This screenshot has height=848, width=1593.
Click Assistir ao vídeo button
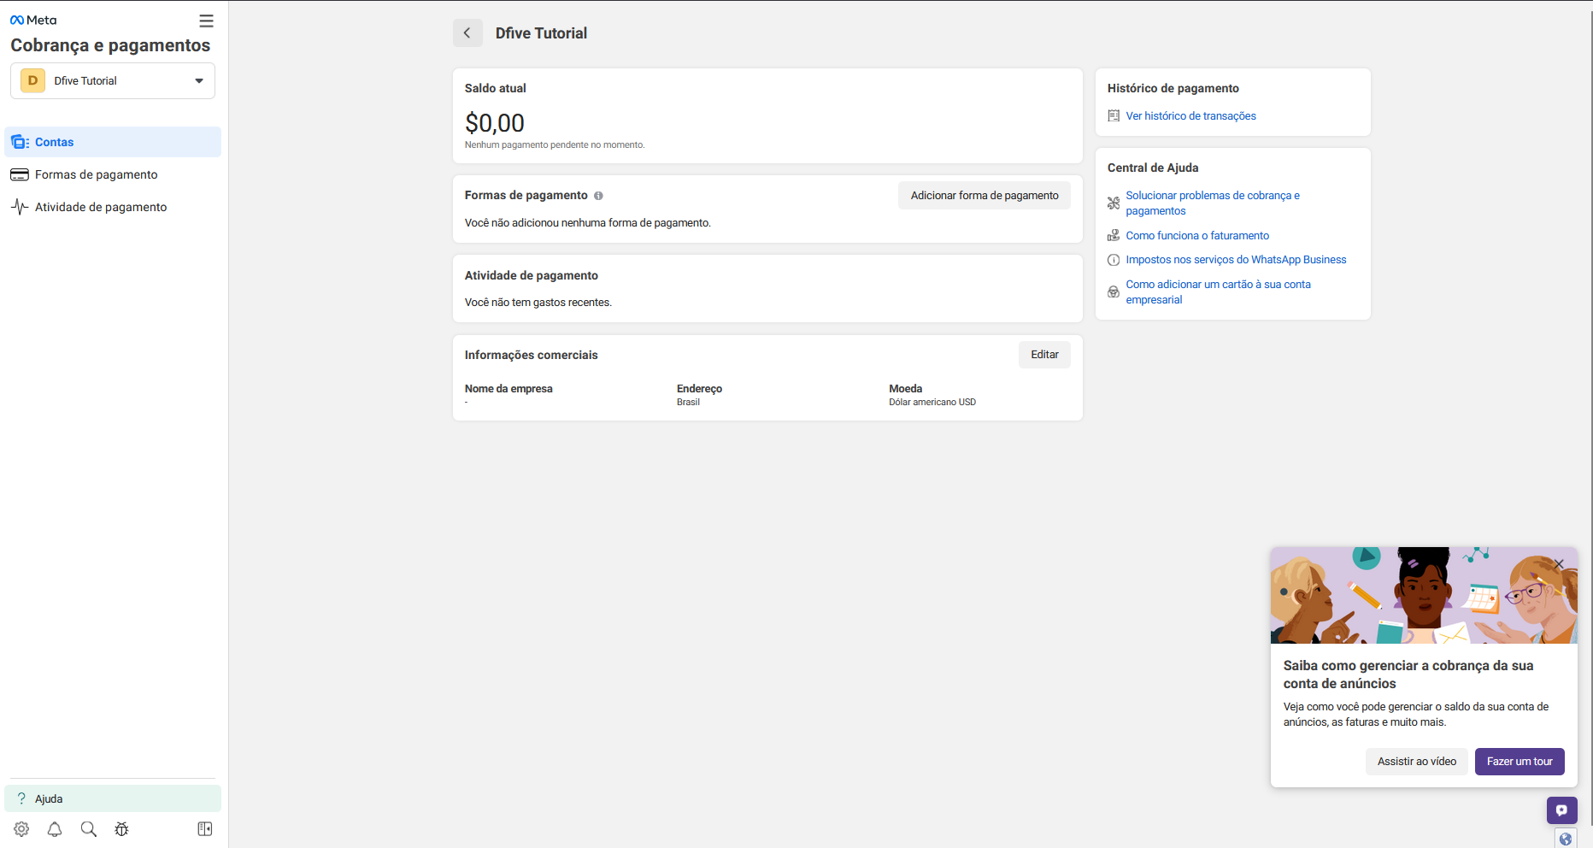point(1416,762)
